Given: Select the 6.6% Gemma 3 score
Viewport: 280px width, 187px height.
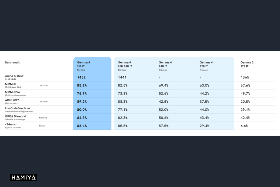Looking at the screenshot, I should click(244, 126).
